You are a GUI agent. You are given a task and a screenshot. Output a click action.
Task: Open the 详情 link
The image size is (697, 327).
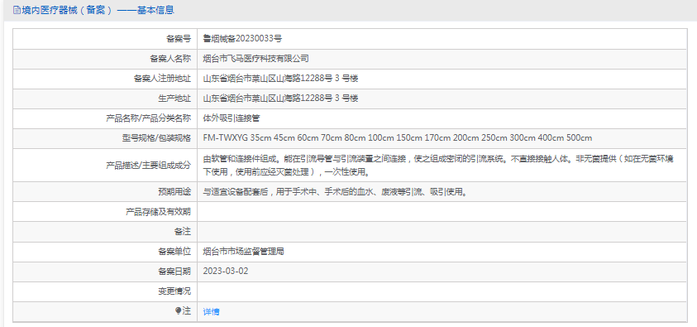pos(211,312)
